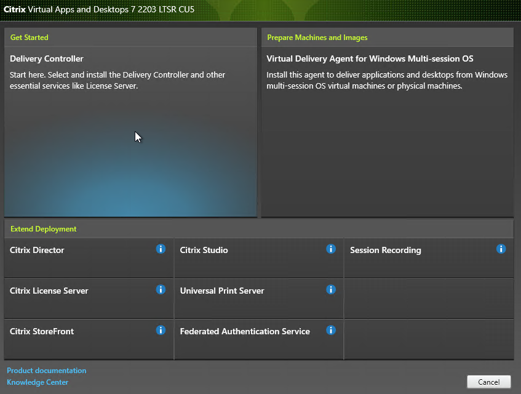The width and height of the screenshot is (521, 394).
Task: Open the Product documentation link
Action: pos(47,371)
